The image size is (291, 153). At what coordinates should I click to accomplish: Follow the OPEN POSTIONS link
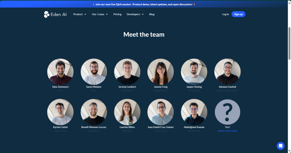(227, 131)
